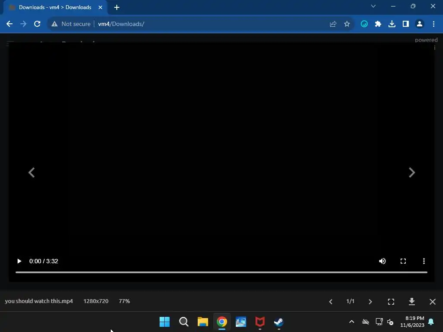The height and width of the screenshot is (332, 443).
Task: Open notification bell in taskbar
Action: point(431,322)
